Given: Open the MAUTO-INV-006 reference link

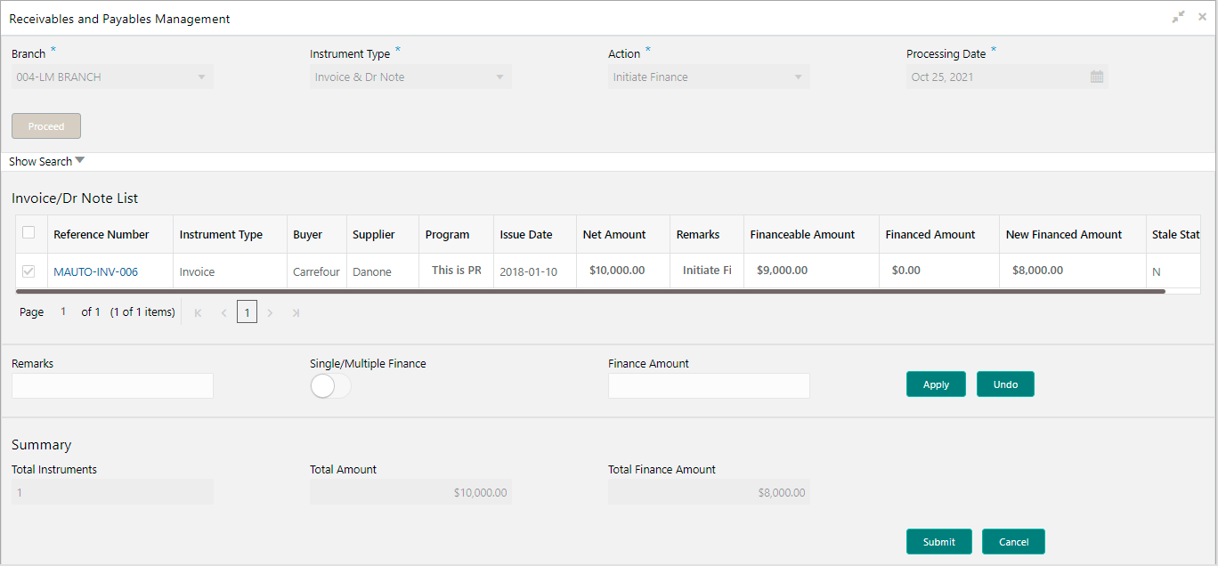Looking at the screenshot, I should pos(95,271).
